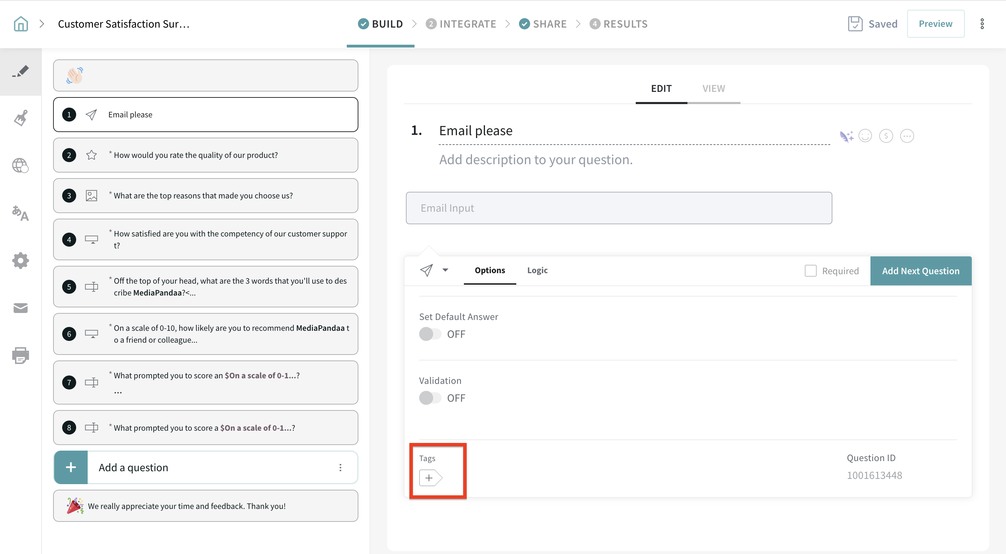Toggle the Validation switch
1006x554 pixels.
coord(430,398)
